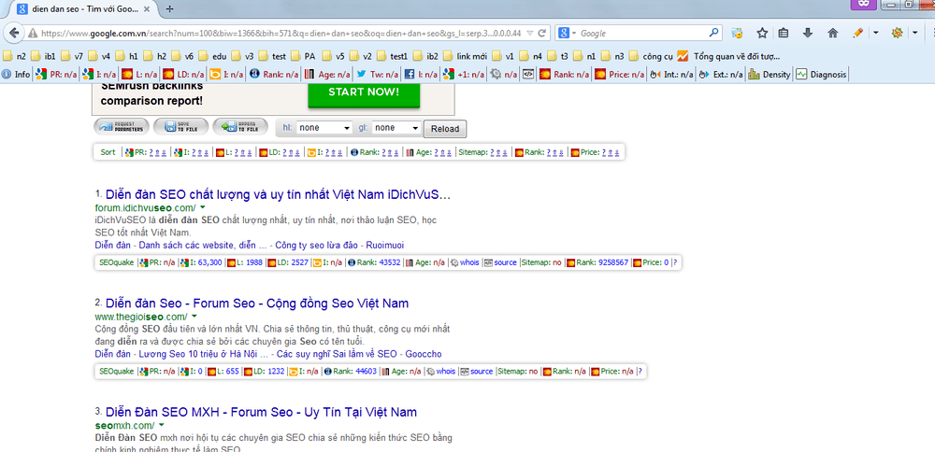This screenshot has width=935, height=452.
Task: Focus the URL address bar
Action: (280, 34)
